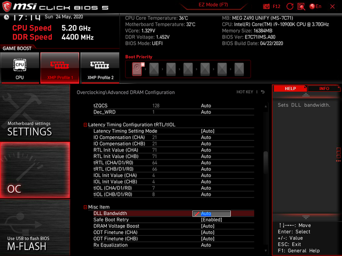Viewport: 342px width, 256px height.
Task: Select IOL Init Value (CHA) row
Action: point(174,175)
